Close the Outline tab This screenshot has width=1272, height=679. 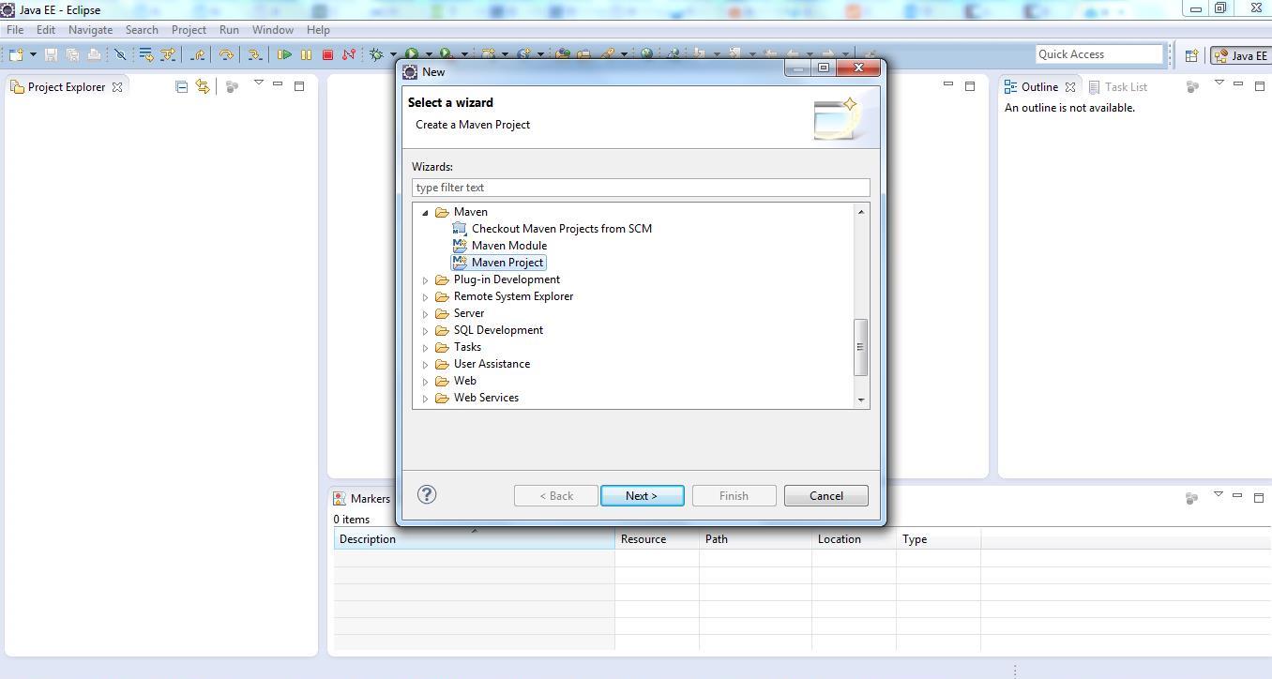point(1070,87)
